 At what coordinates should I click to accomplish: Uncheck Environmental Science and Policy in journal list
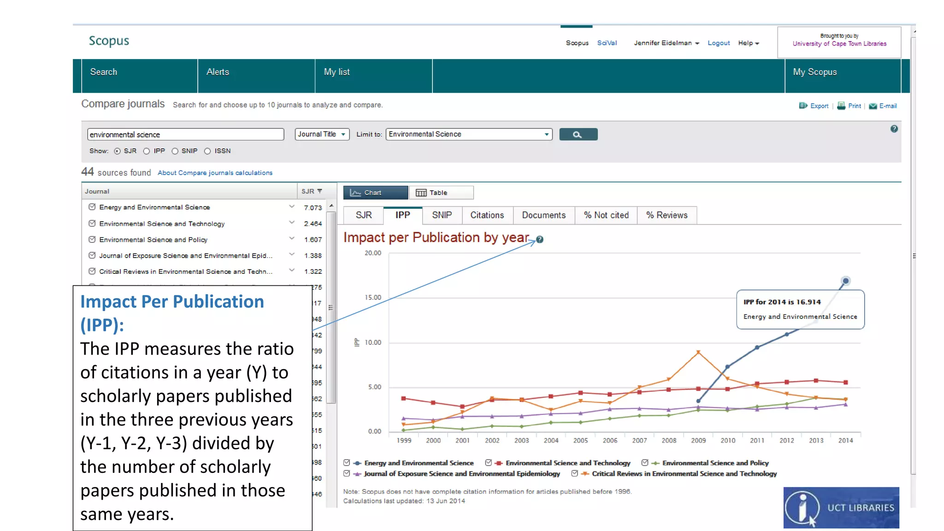point(92,239)
